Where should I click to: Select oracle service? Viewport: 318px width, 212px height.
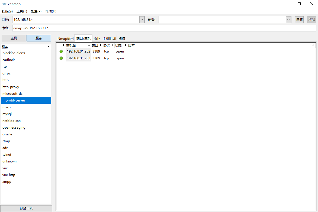click(26, 134)
